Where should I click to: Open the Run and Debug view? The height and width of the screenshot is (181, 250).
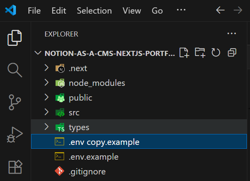tap(15, 135)
